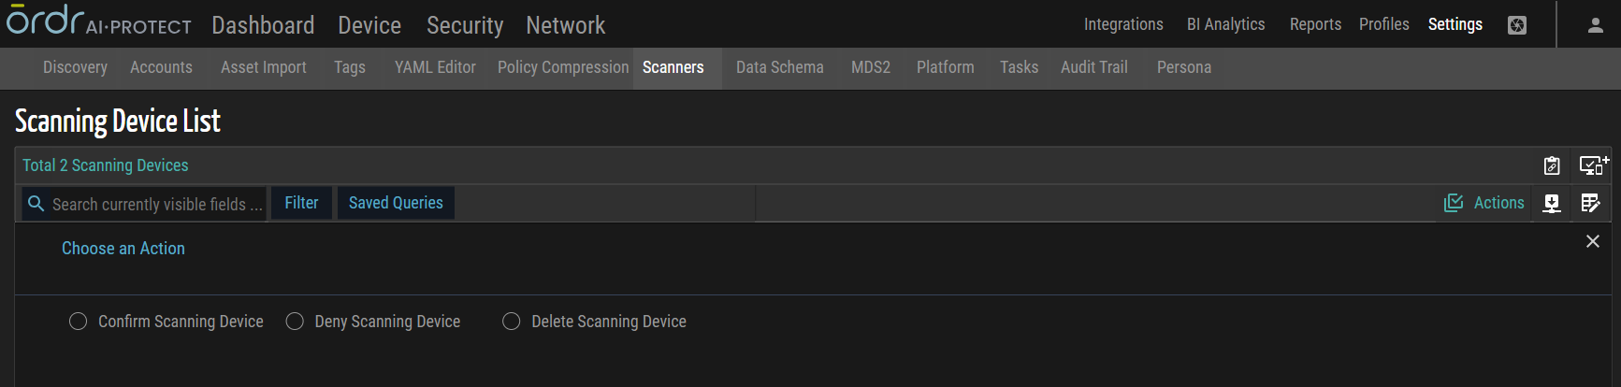Open the YAML Editor tab

pos(435,67)
